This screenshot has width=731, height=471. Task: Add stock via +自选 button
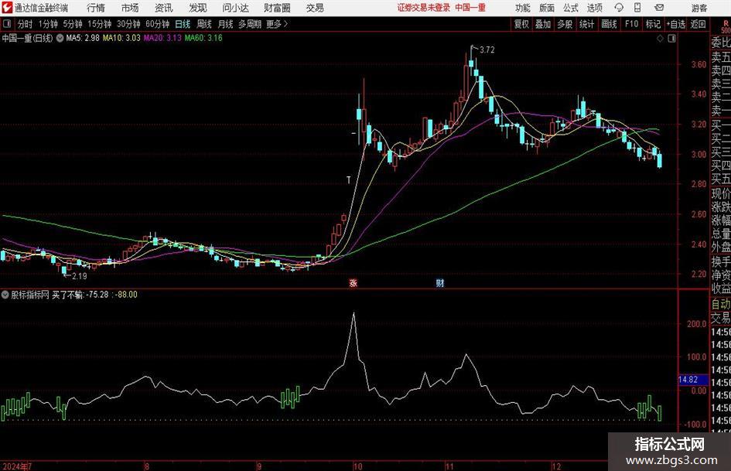coord(676,24)
